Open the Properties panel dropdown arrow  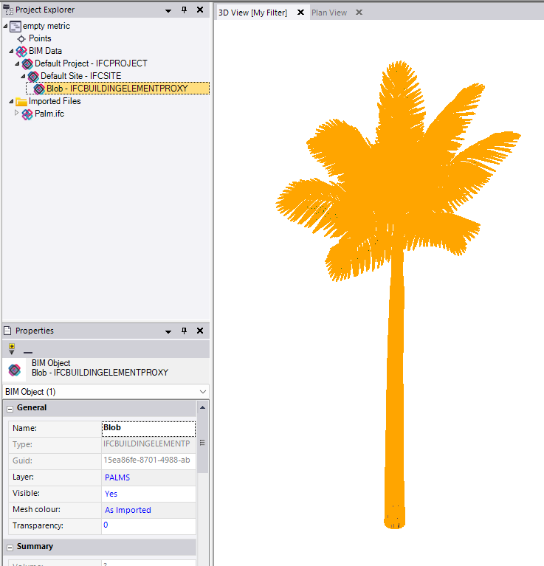(x=168, y=332)
